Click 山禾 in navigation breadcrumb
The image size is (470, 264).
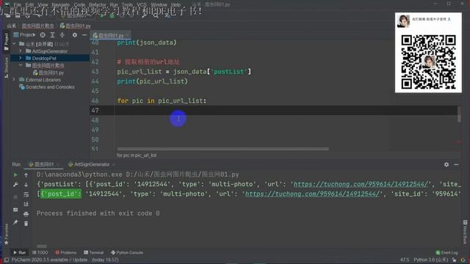[x=12, y=26]
